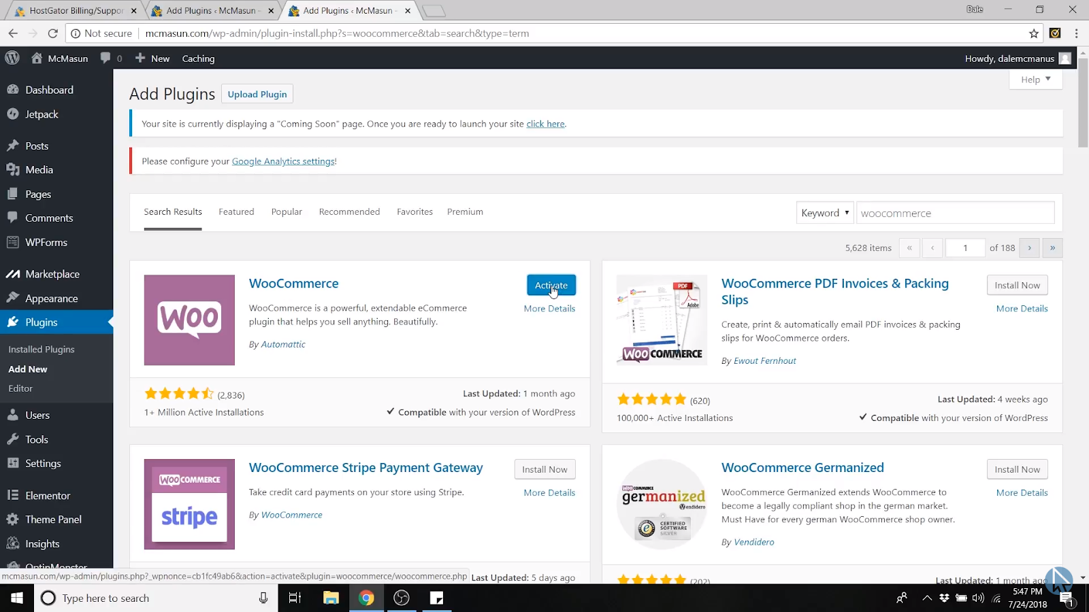Click the comments bubble icon in admin bar
The width and height of the screenshot is (1089, 612).
pyautogui.click(x=105, y=58)
